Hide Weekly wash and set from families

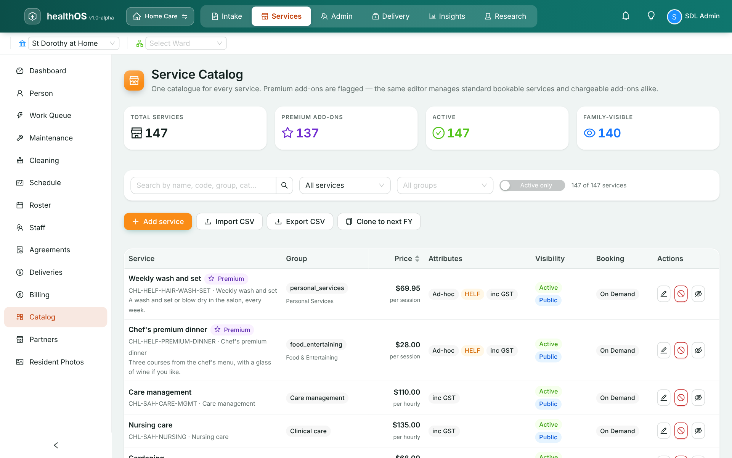coord(698,294)
